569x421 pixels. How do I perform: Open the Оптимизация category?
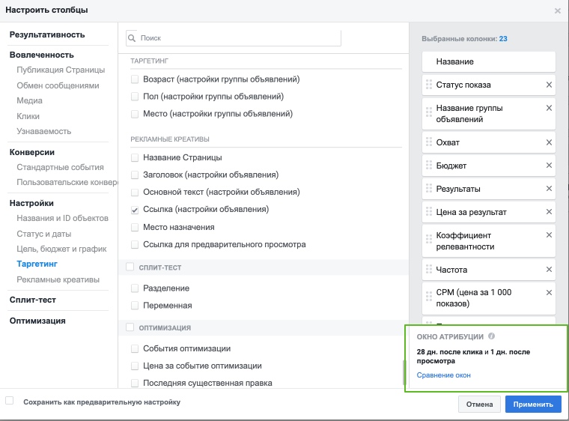pyautogui.click(x=37, y=321)
